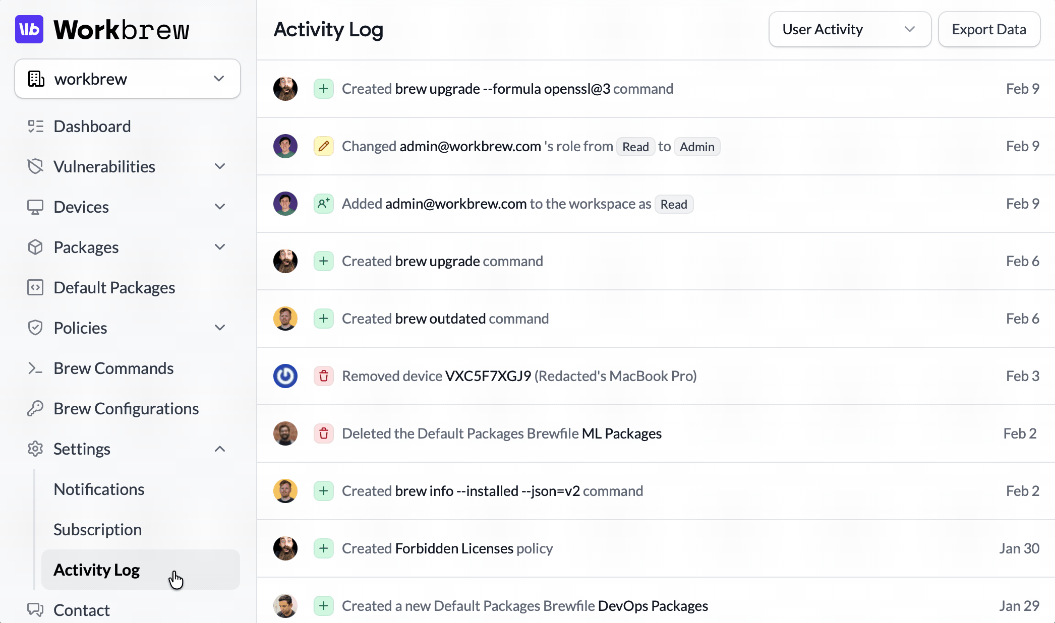Click the add-user icon on Added admin entry
Viewport: 1055px width, 623px height.
pyautogui.click(x=324, y=204)
